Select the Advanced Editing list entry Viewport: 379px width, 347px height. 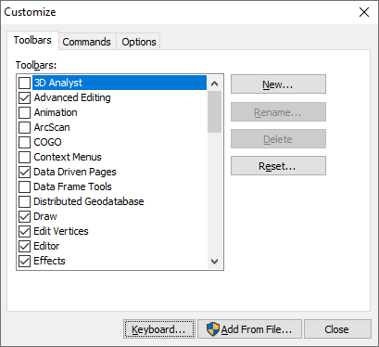tap(72, 97)
